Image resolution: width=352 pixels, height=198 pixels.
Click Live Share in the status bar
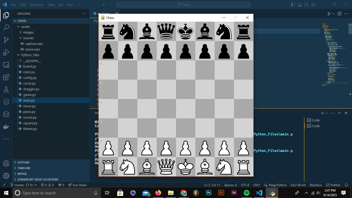(77, 185)
